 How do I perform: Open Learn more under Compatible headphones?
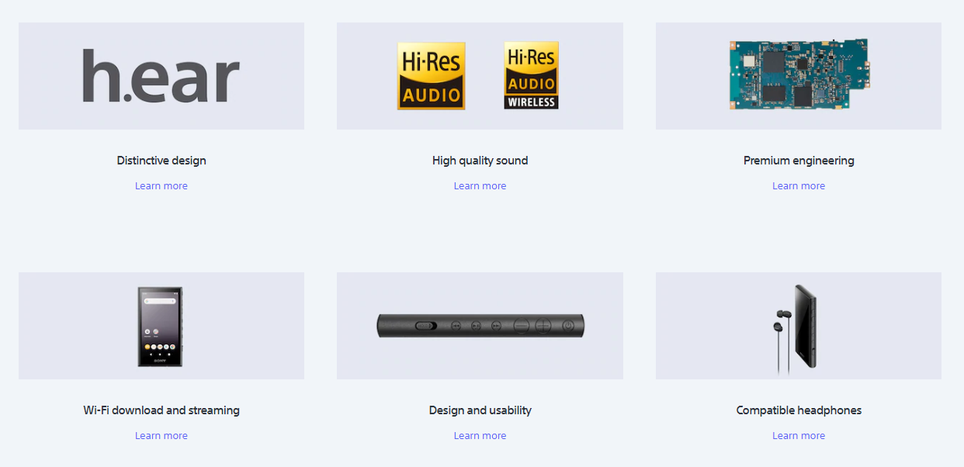click(x=798, y=436)
